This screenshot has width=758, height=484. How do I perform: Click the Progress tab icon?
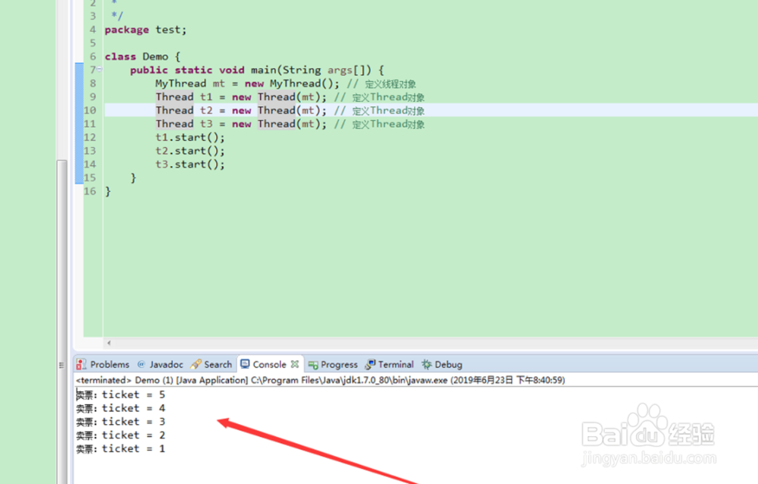click(313, 365)
